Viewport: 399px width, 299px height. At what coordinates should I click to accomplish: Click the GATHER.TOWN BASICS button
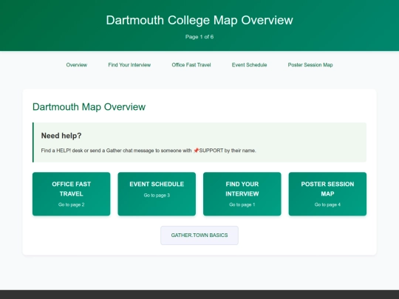(x=199, y=236)
